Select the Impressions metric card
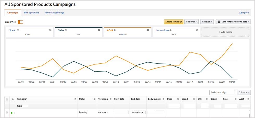 (177, 32)
